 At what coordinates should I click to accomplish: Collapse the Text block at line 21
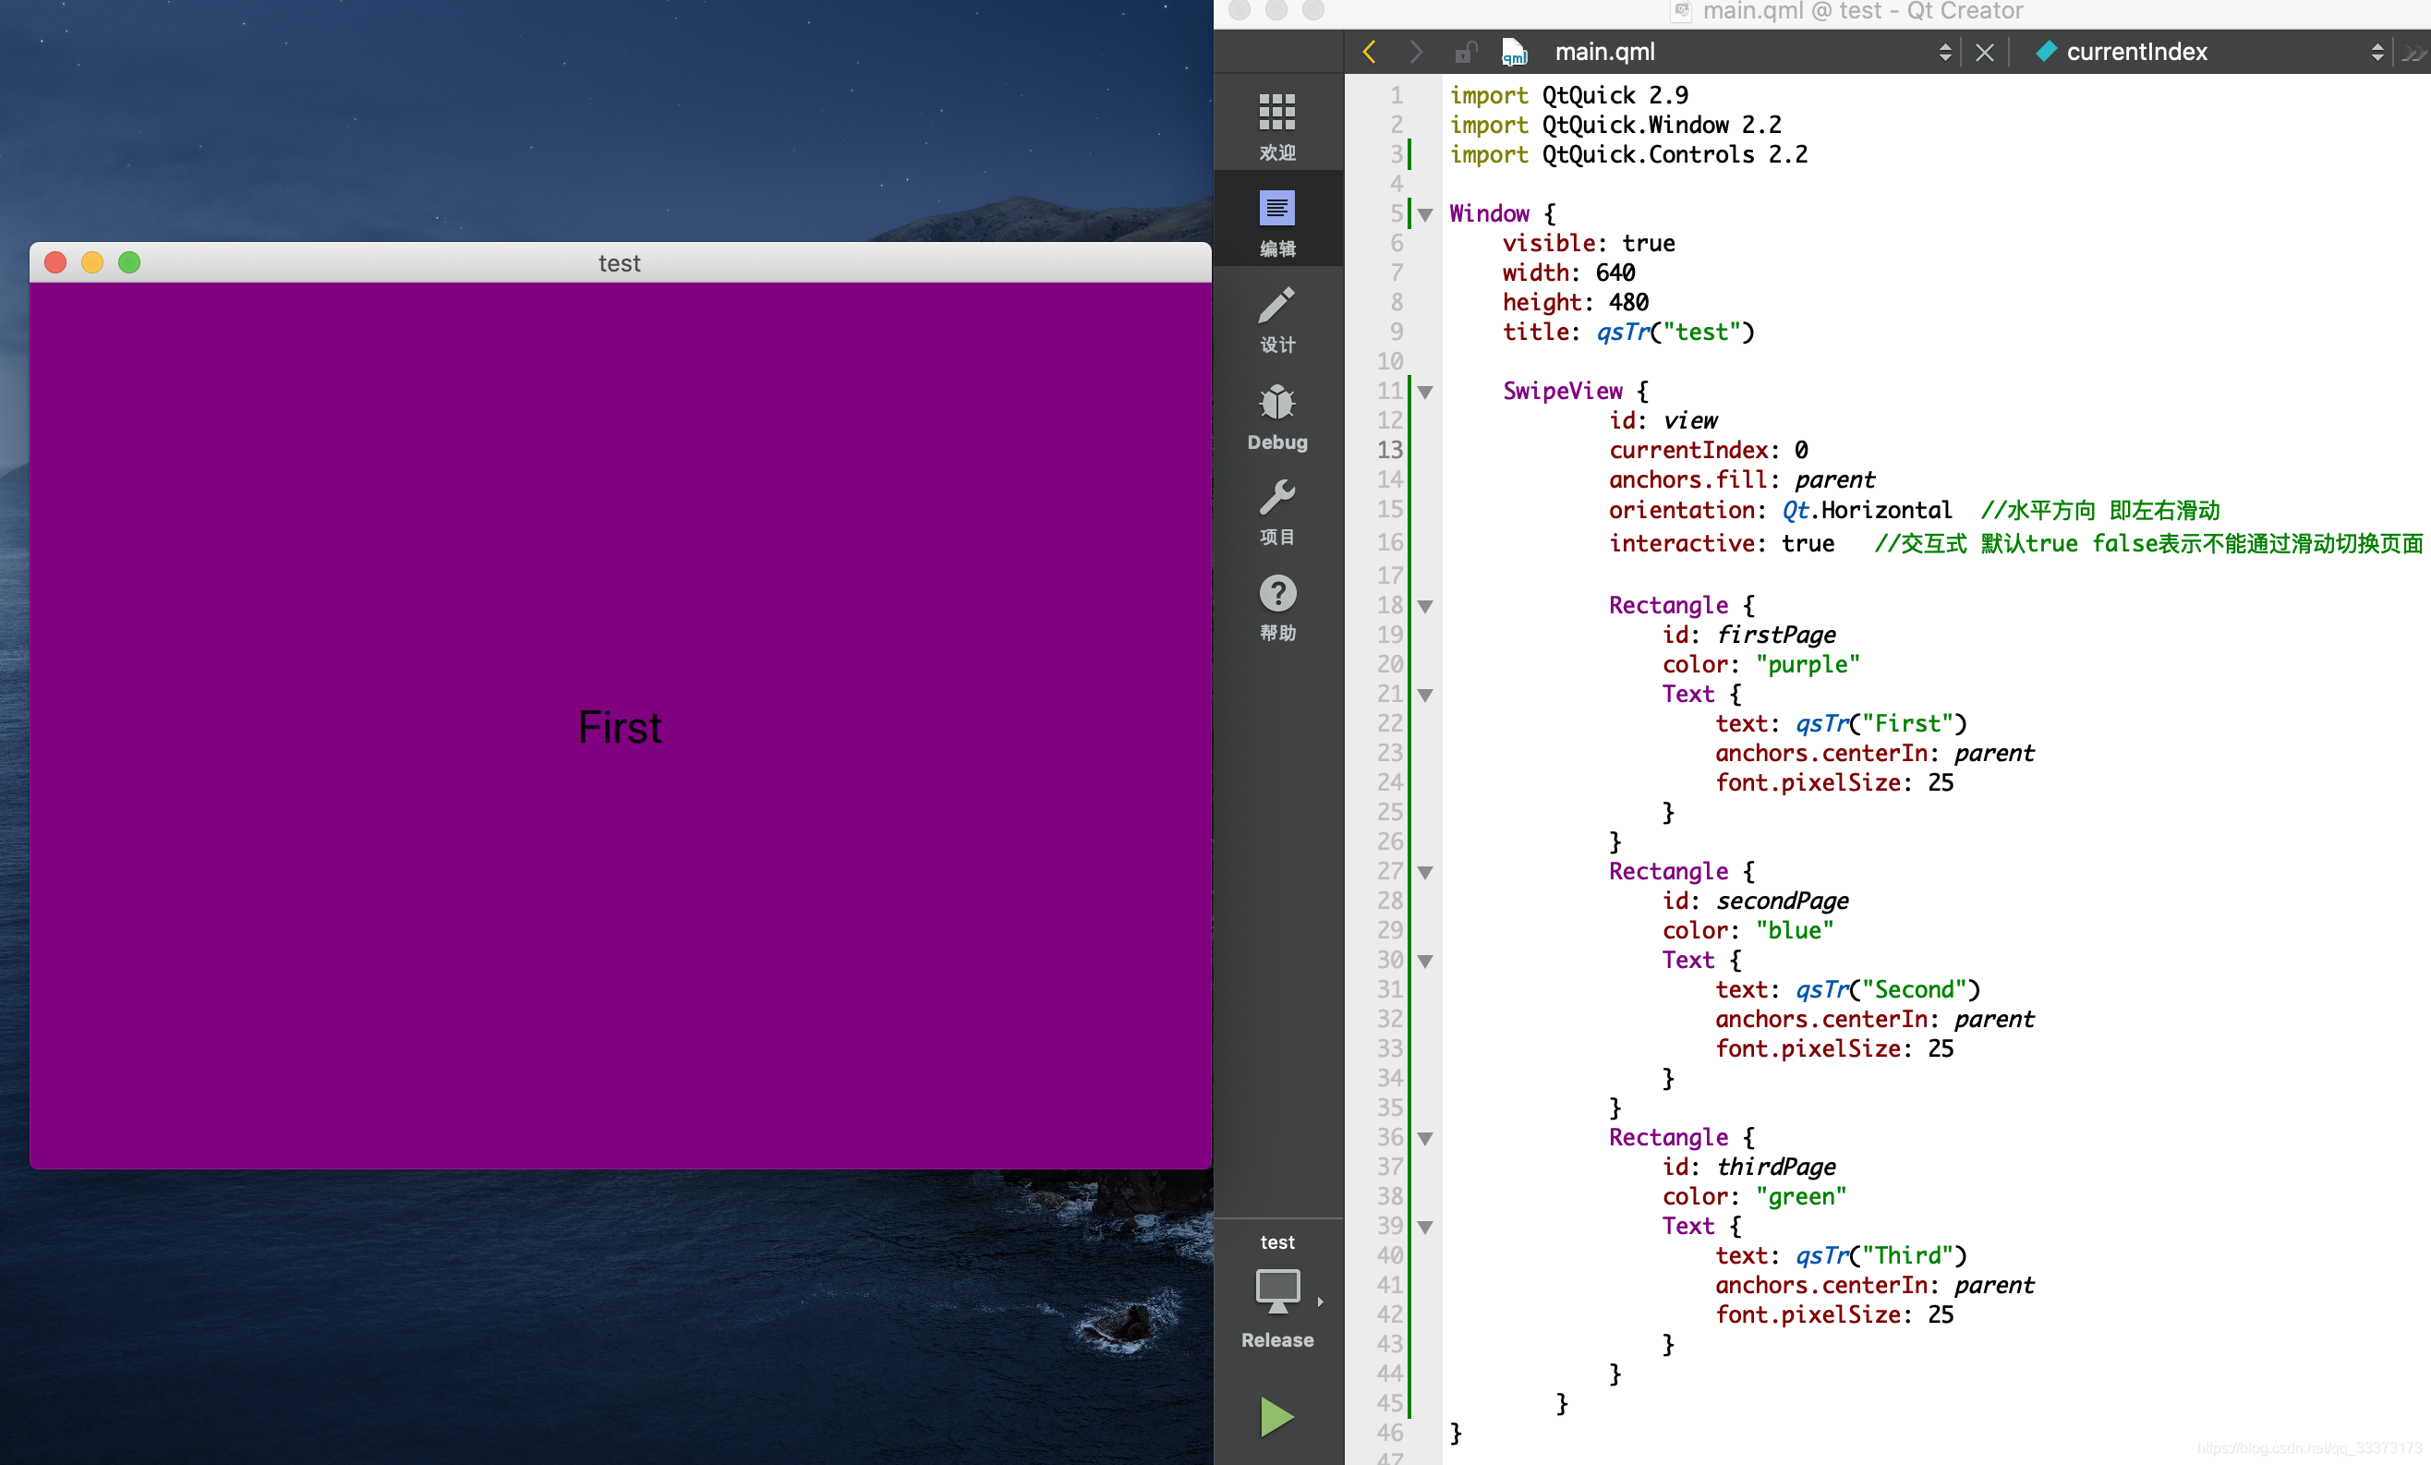1424,695
